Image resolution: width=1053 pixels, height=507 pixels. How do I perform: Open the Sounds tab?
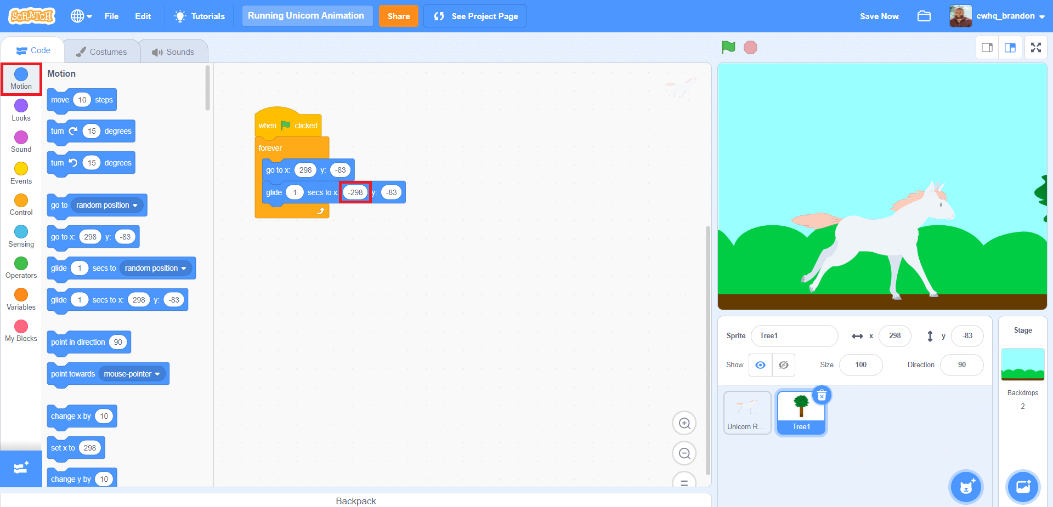[174, 51]
